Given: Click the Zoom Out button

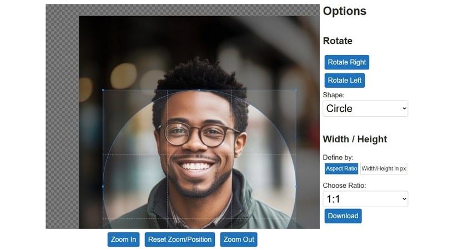Looking at the screenshot, I should tap(239, 239).
